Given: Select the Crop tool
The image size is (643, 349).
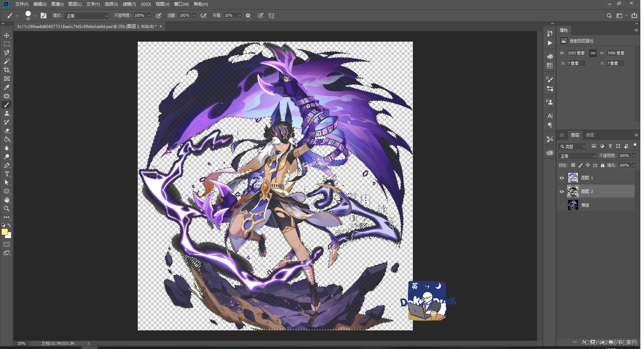Looking at the screenshot, I should coord(7,70).
